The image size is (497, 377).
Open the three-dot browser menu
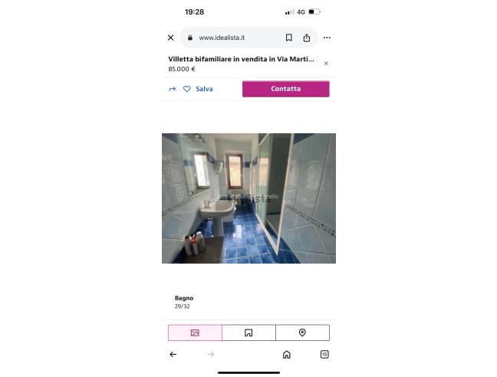point(327,38)
